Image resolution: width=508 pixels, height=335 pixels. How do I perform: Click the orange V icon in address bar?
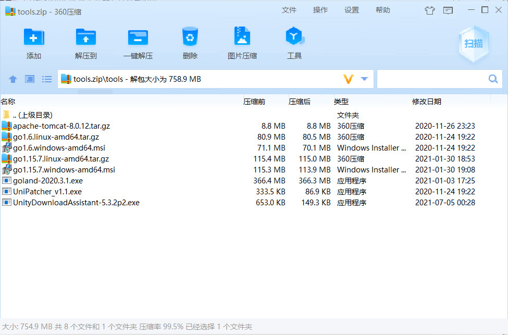(x=348, y=79)
